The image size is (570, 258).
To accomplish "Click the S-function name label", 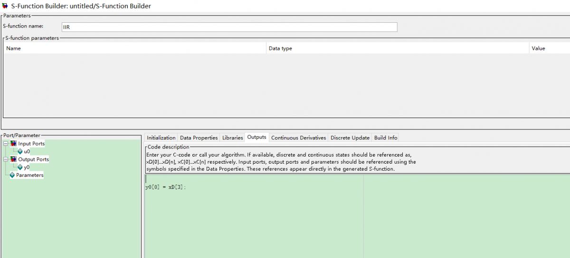I will (23, 26).
